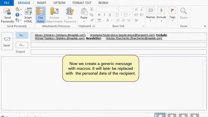This screenshot has width=208, height=117.
Task: Click the message body vertical scrollbar
Action: 204,85
